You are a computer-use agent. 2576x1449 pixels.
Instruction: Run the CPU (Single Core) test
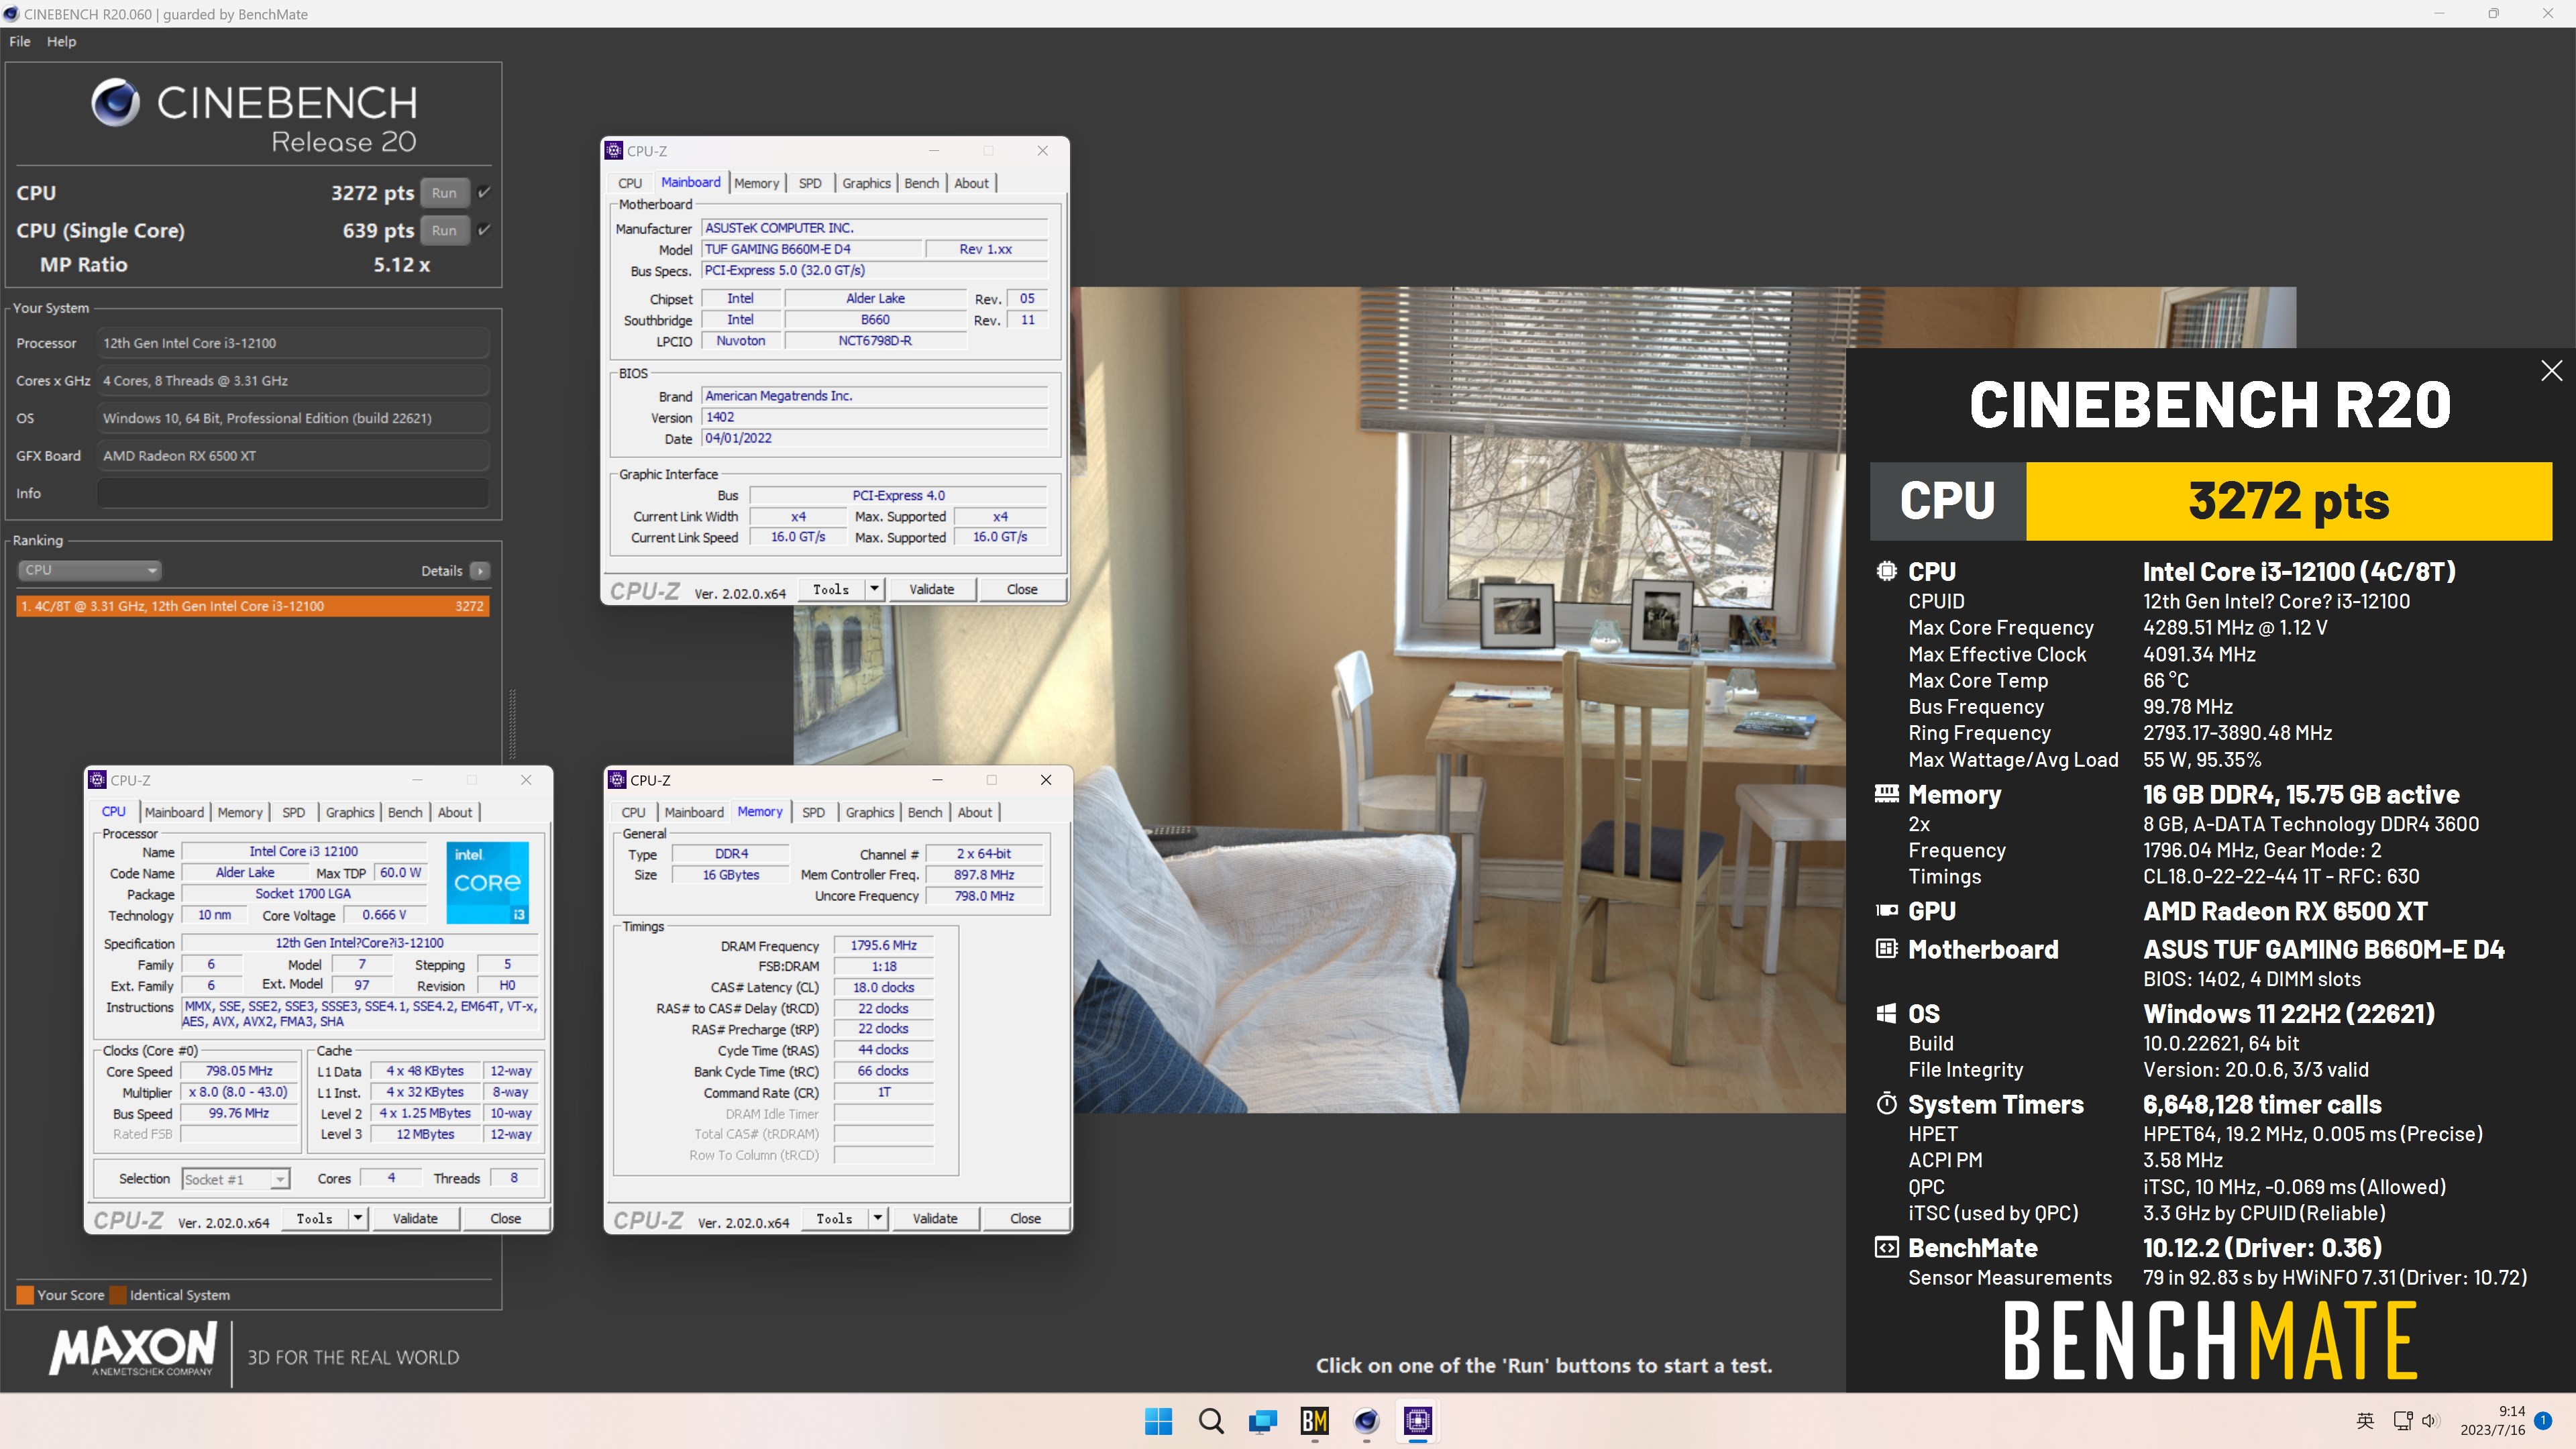444,230
